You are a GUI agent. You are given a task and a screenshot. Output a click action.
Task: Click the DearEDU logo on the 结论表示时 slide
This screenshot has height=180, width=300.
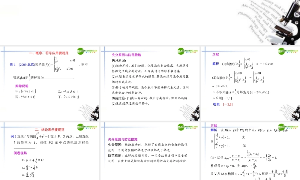(187, 127)
